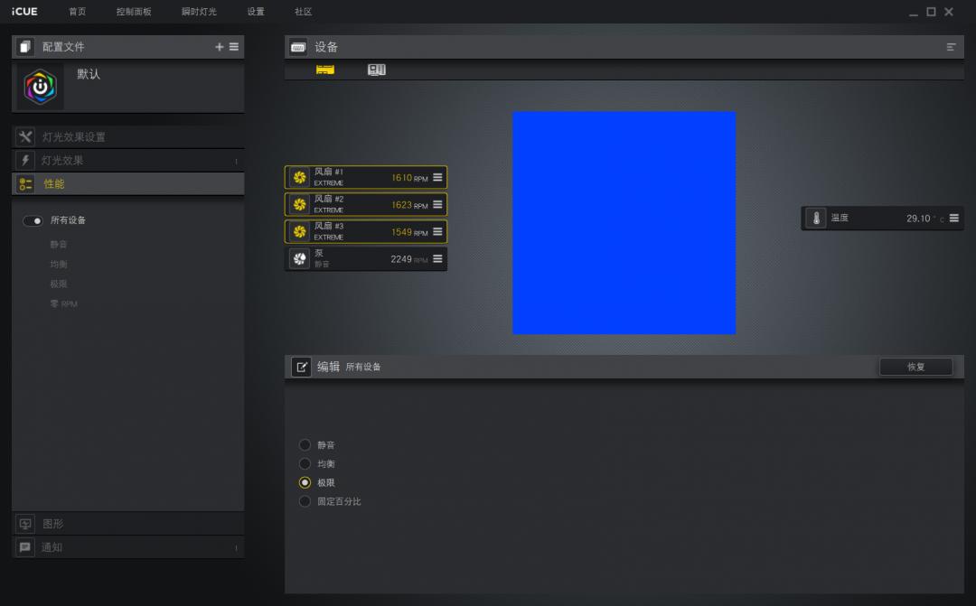
Task: Click the 风扇 #1 fan icon
Action: point(299,177)
